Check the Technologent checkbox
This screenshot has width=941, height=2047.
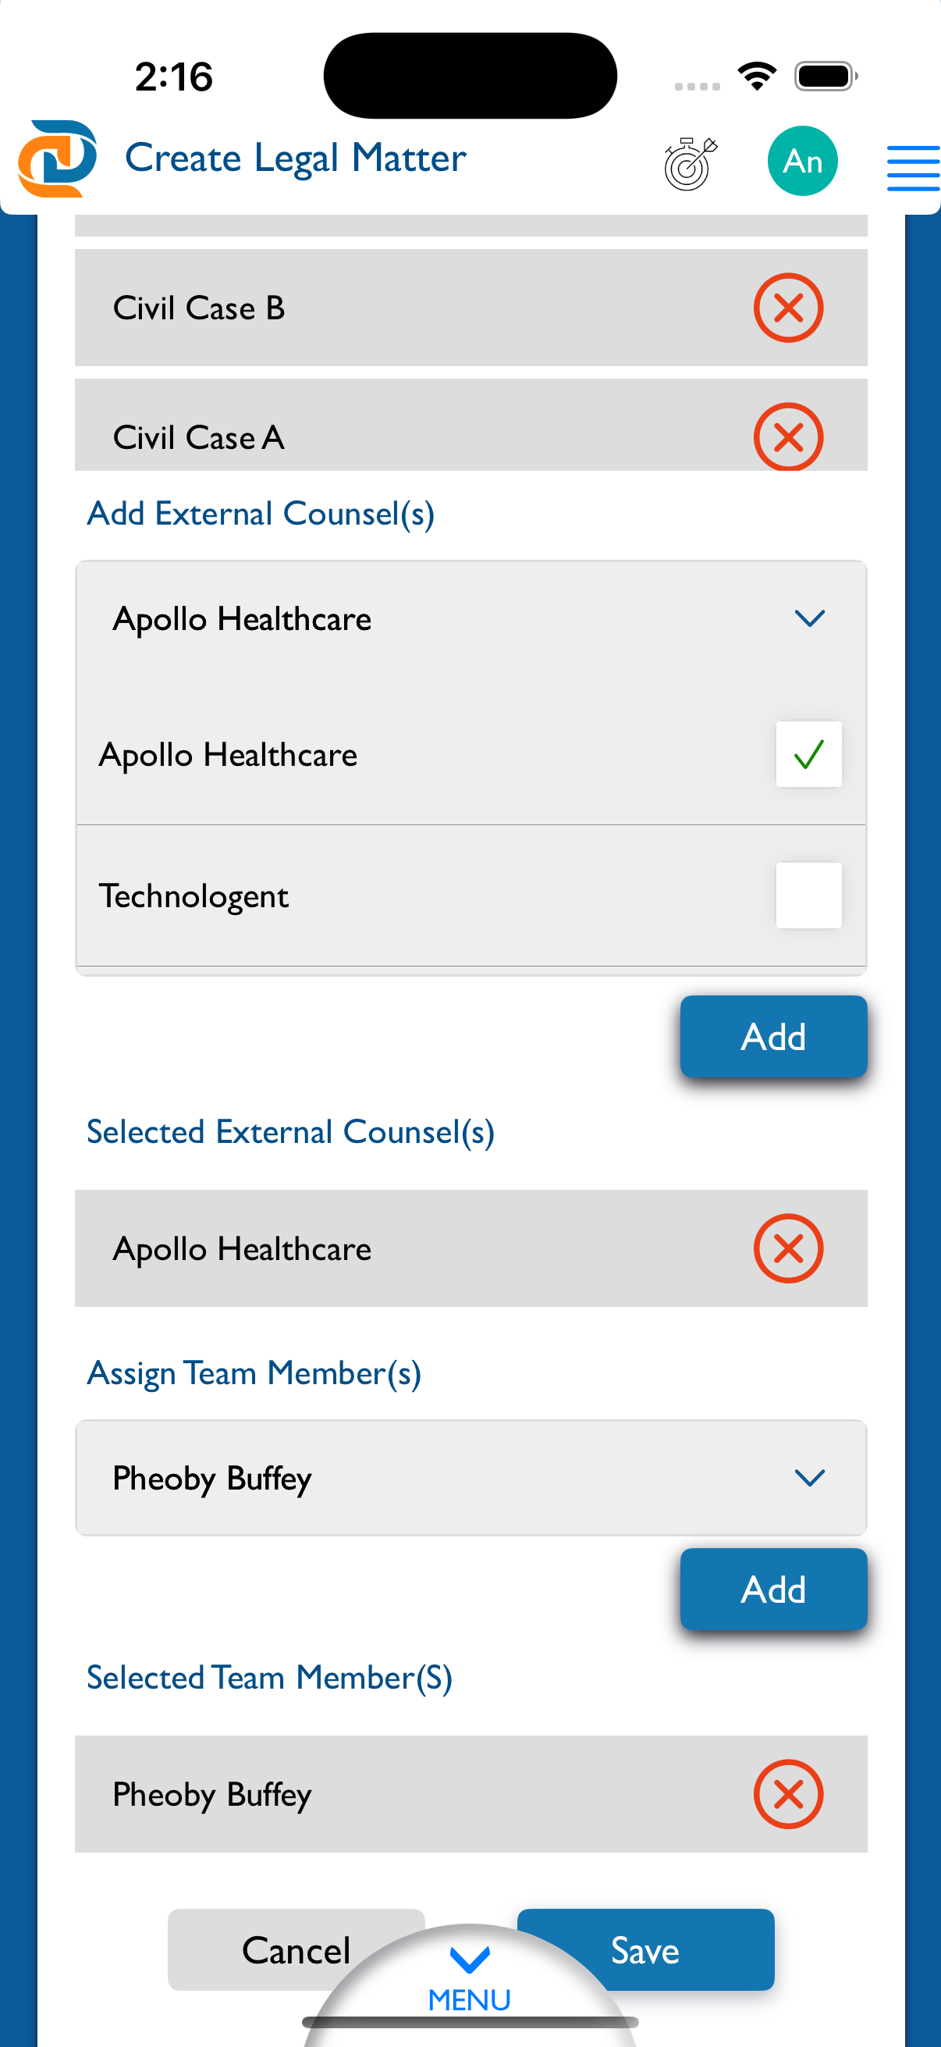[808, 895]
